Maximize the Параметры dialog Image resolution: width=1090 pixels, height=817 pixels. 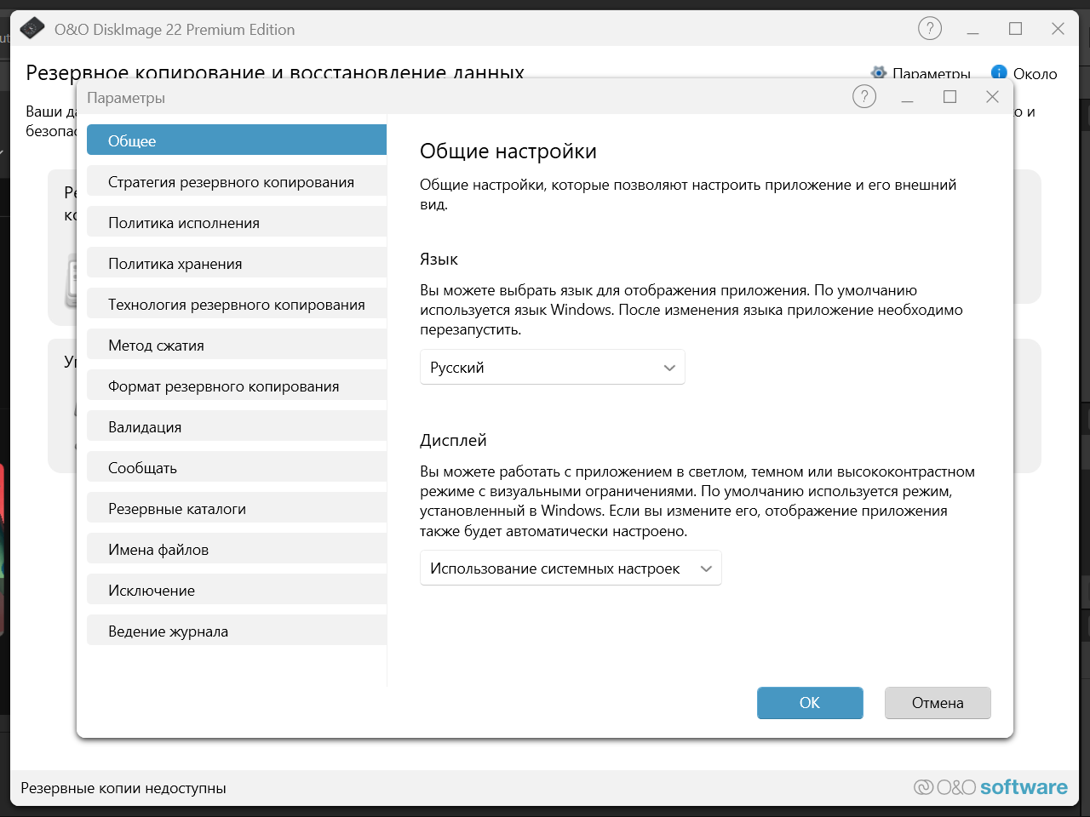(x=949, y=97)
